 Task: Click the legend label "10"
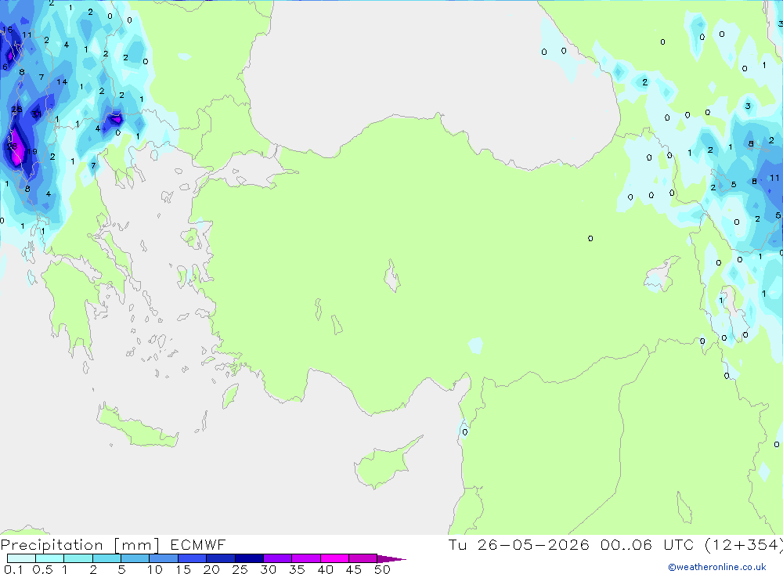154,569
